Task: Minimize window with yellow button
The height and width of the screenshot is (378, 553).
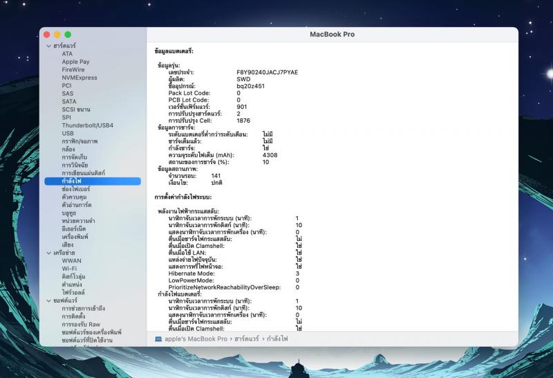Action: coord(57,35)
